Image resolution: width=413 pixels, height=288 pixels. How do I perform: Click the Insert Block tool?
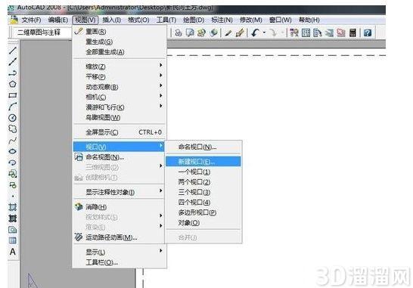pos(13,174)
